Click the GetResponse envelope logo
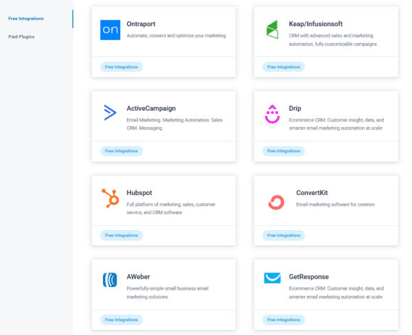Screen dimensions: 412x335 pyautogui.click(x=273, y=279)
